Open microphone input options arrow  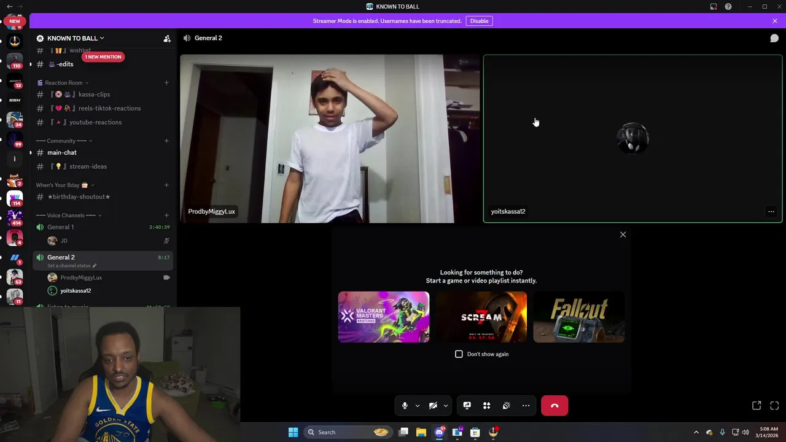(418, 406)
